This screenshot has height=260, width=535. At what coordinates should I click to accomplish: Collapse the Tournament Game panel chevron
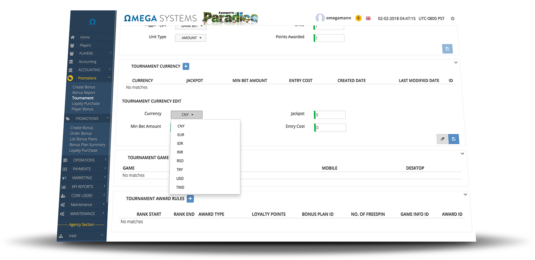462,153
